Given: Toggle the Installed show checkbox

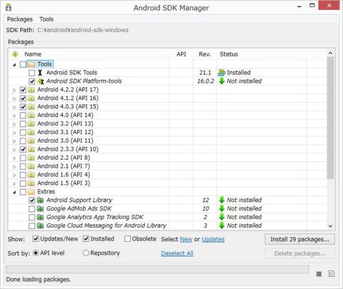Looking at the screenshot, I should (86, 238).
